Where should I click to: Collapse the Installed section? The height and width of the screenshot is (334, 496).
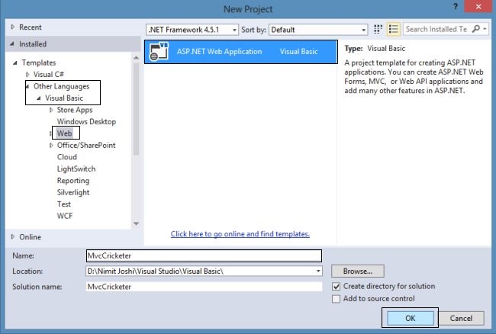coord(12,44)
